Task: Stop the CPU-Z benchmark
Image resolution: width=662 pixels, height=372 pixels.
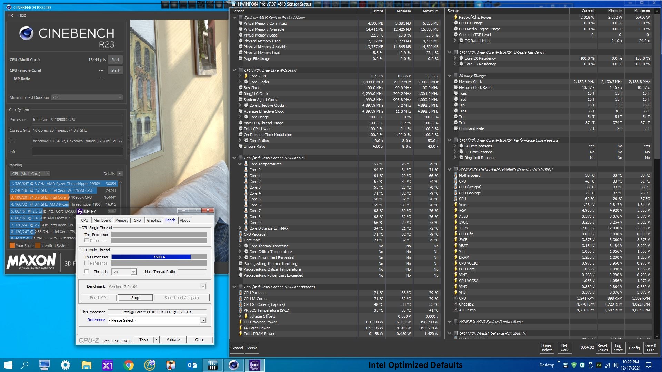Action: [x=135, y=298]
